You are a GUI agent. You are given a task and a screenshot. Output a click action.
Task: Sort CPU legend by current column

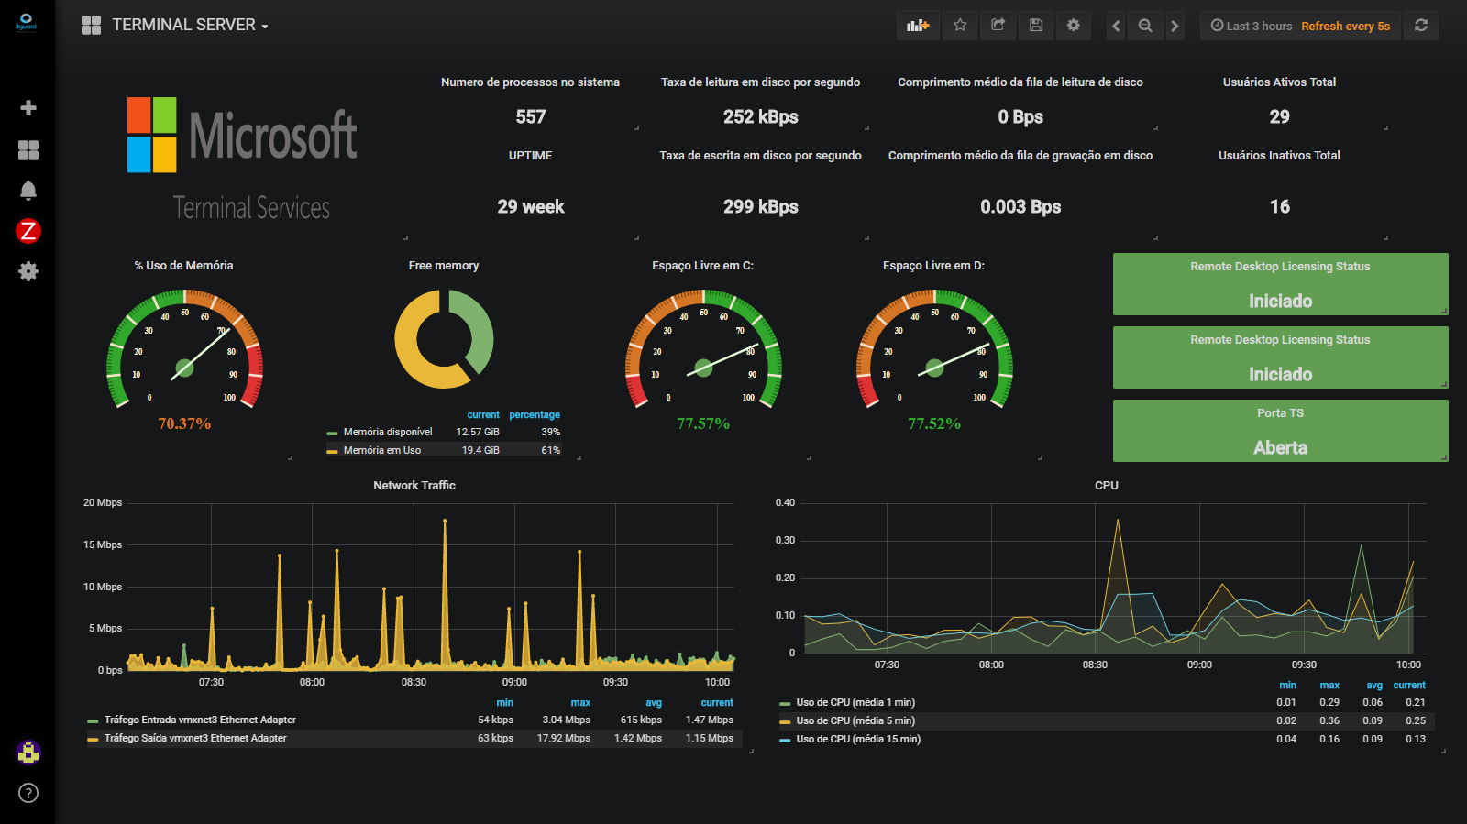(x=1409, y=685)
